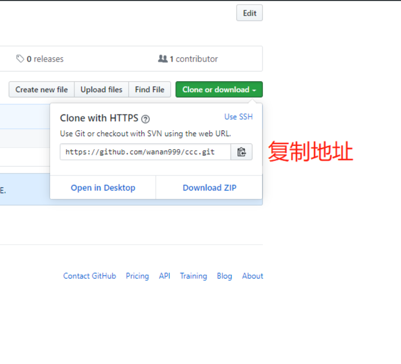Open HTTPS help question mark icon
Image resolution: width=401 pixels, height=364 pixels.
tap(145, 119)
